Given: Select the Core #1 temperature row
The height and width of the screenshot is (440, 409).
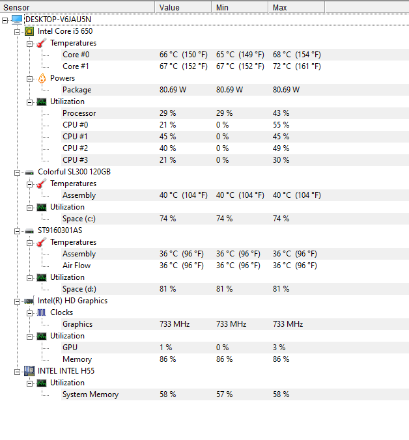Looking at the screenshot, I should [x=235, y=66].
